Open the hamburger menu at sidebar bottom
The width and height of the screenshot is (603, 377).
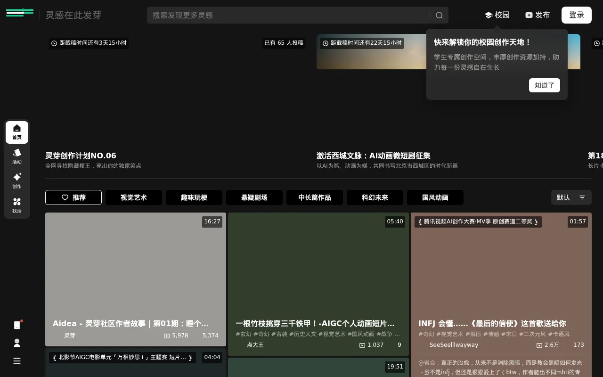click(x=17, y=361)
